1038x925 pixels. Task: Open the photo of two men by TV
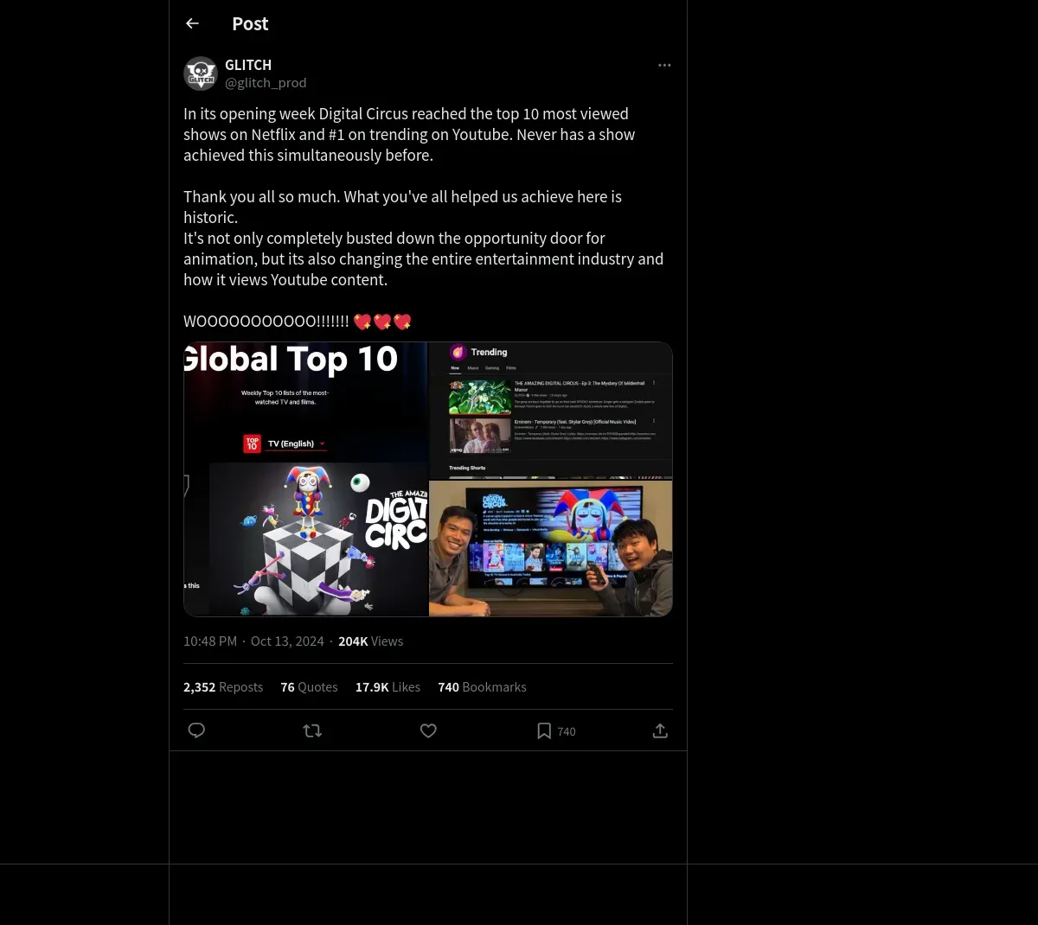(551, 548)
